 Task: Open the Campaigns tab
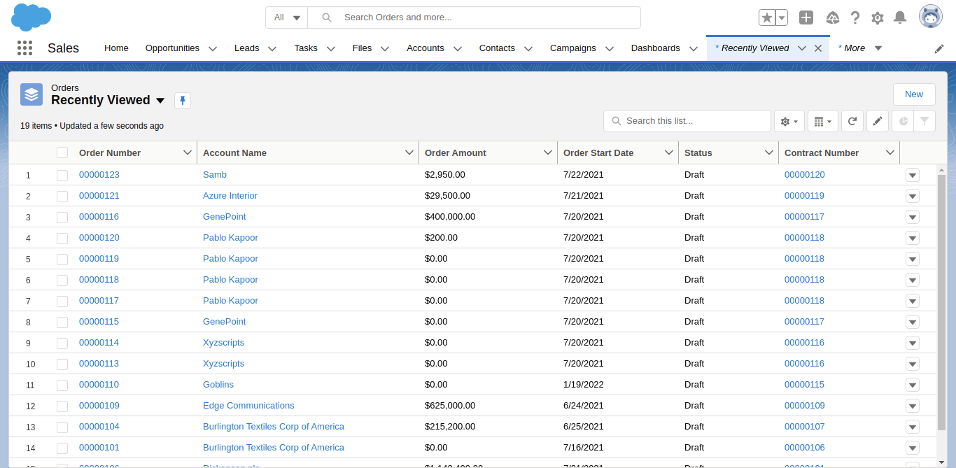click(x=573, y=48)
